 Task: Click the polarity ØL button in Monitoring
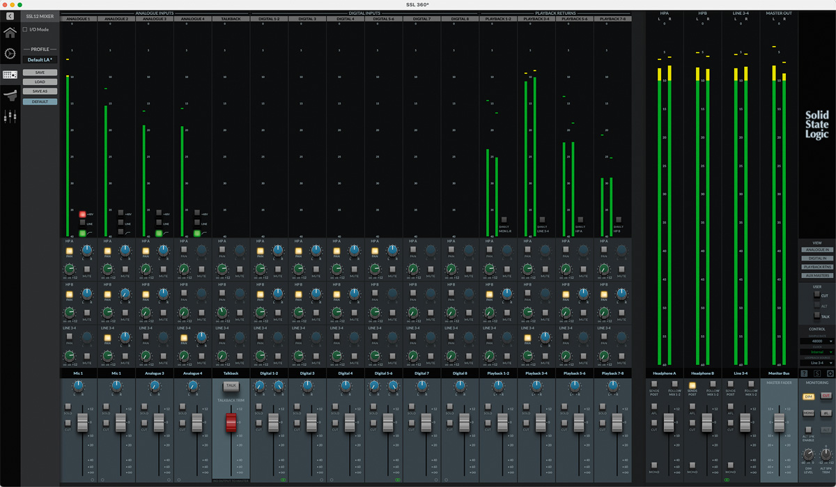(x=826, y=412)
